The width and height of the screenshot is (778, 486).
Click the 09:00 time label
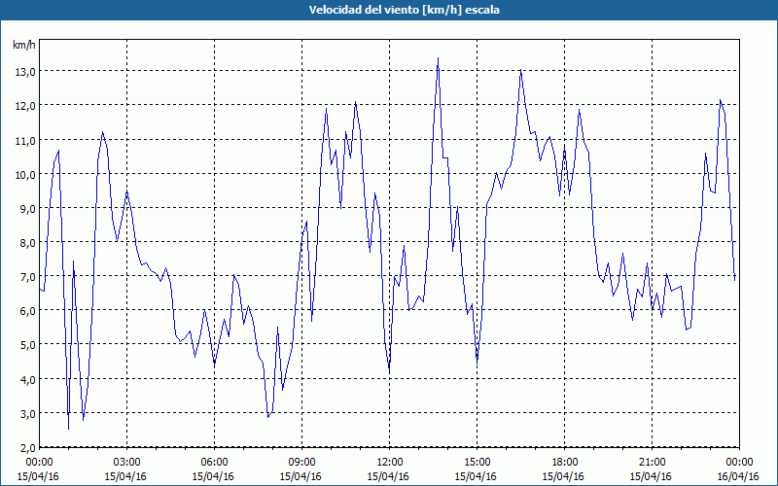pos(301,463)
